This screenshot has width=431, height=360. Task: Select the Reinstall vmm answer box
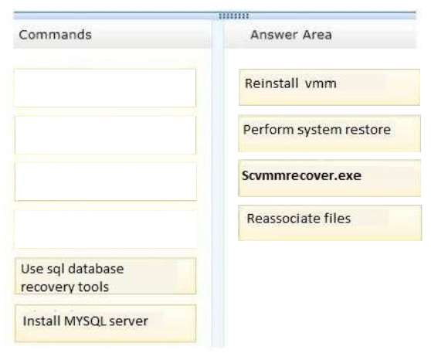[x=329, y=87]
